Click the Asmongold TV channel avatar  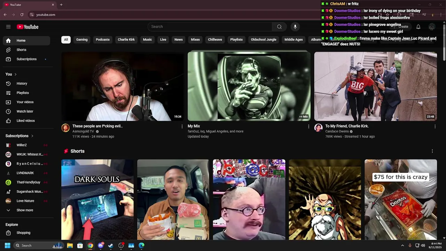coord(66,128)
